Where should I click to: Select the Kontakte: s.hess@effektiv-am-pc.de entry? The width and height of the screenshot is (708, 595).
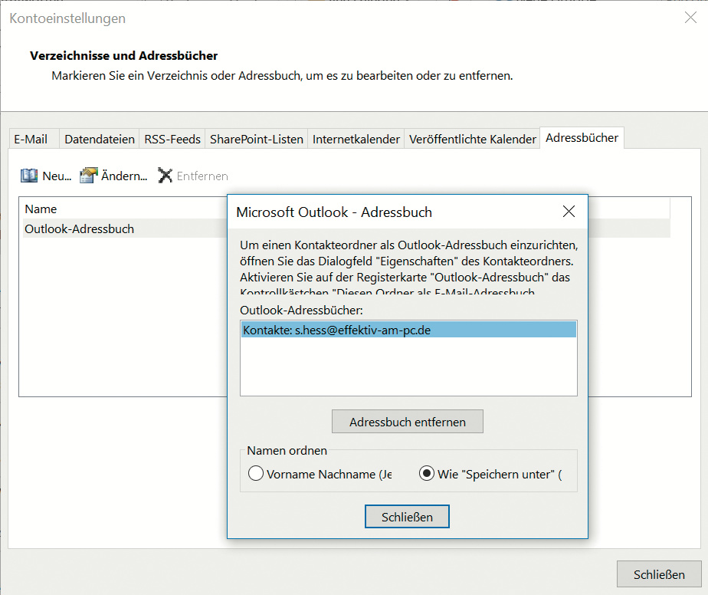pyautogui.click(x=408, y=330)
